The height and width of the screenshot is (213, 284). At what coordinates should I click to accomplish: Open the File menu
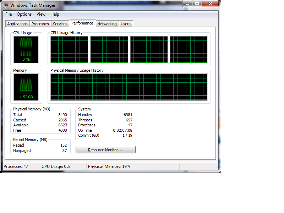(9, 14)
